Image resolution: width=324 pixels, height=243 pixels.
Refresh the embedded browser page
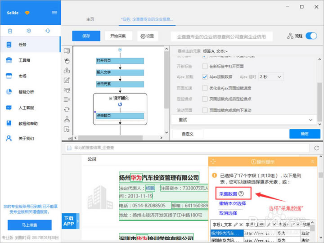click(x=317, y=148)
